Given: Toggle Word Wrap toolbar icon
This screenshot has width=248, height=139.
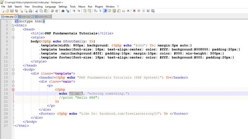Looking at the screenshot, I should tap(96, 11).
